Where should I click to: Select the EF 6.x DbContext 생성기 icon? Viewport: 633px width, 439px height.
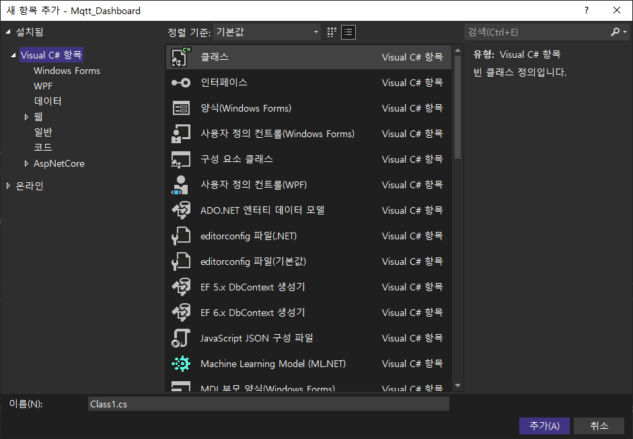click(x=181, y=313)
